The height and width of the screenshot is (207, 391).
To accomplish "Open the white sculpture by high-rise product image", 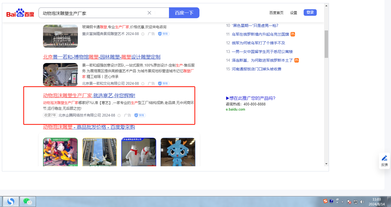I will pos(100,152).
